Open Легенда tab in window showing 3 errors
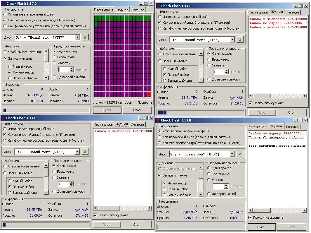This screenshot has height=233, width=311. 293,12
